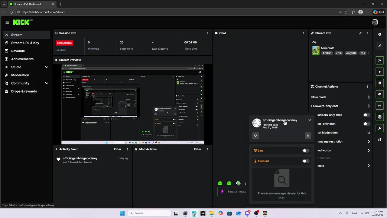The width and height of the screenshot is (387, 218).
Task: Toggle the stream preview widget in the right sidebar
Action: tap(380, 60)
